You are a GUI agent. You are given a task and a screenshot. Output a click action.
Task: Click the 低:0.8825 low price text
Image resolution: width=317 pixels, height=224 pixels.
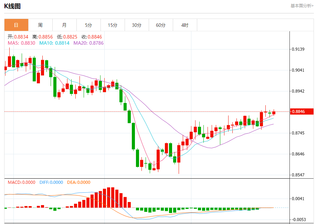(67, 37)
